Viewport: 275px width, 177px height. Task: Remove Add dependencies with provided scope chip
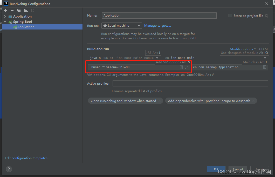coord(253,101)
